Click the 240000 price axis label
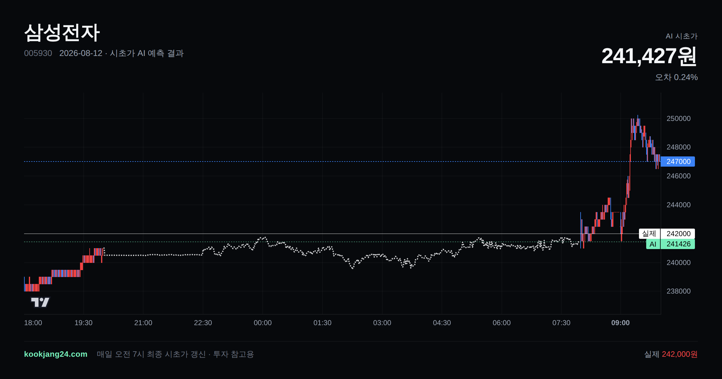This screenshot has width=722, height=379. pos(678,263)
